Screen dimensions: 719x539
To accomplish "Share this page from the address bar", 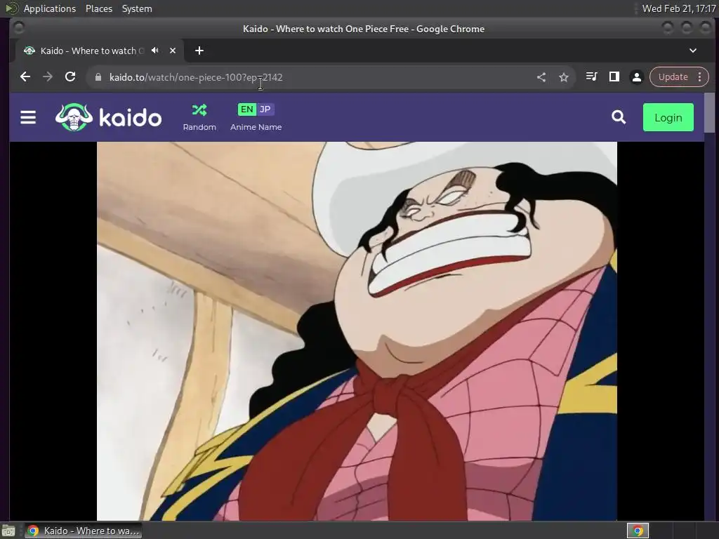I will click(541, 77).
